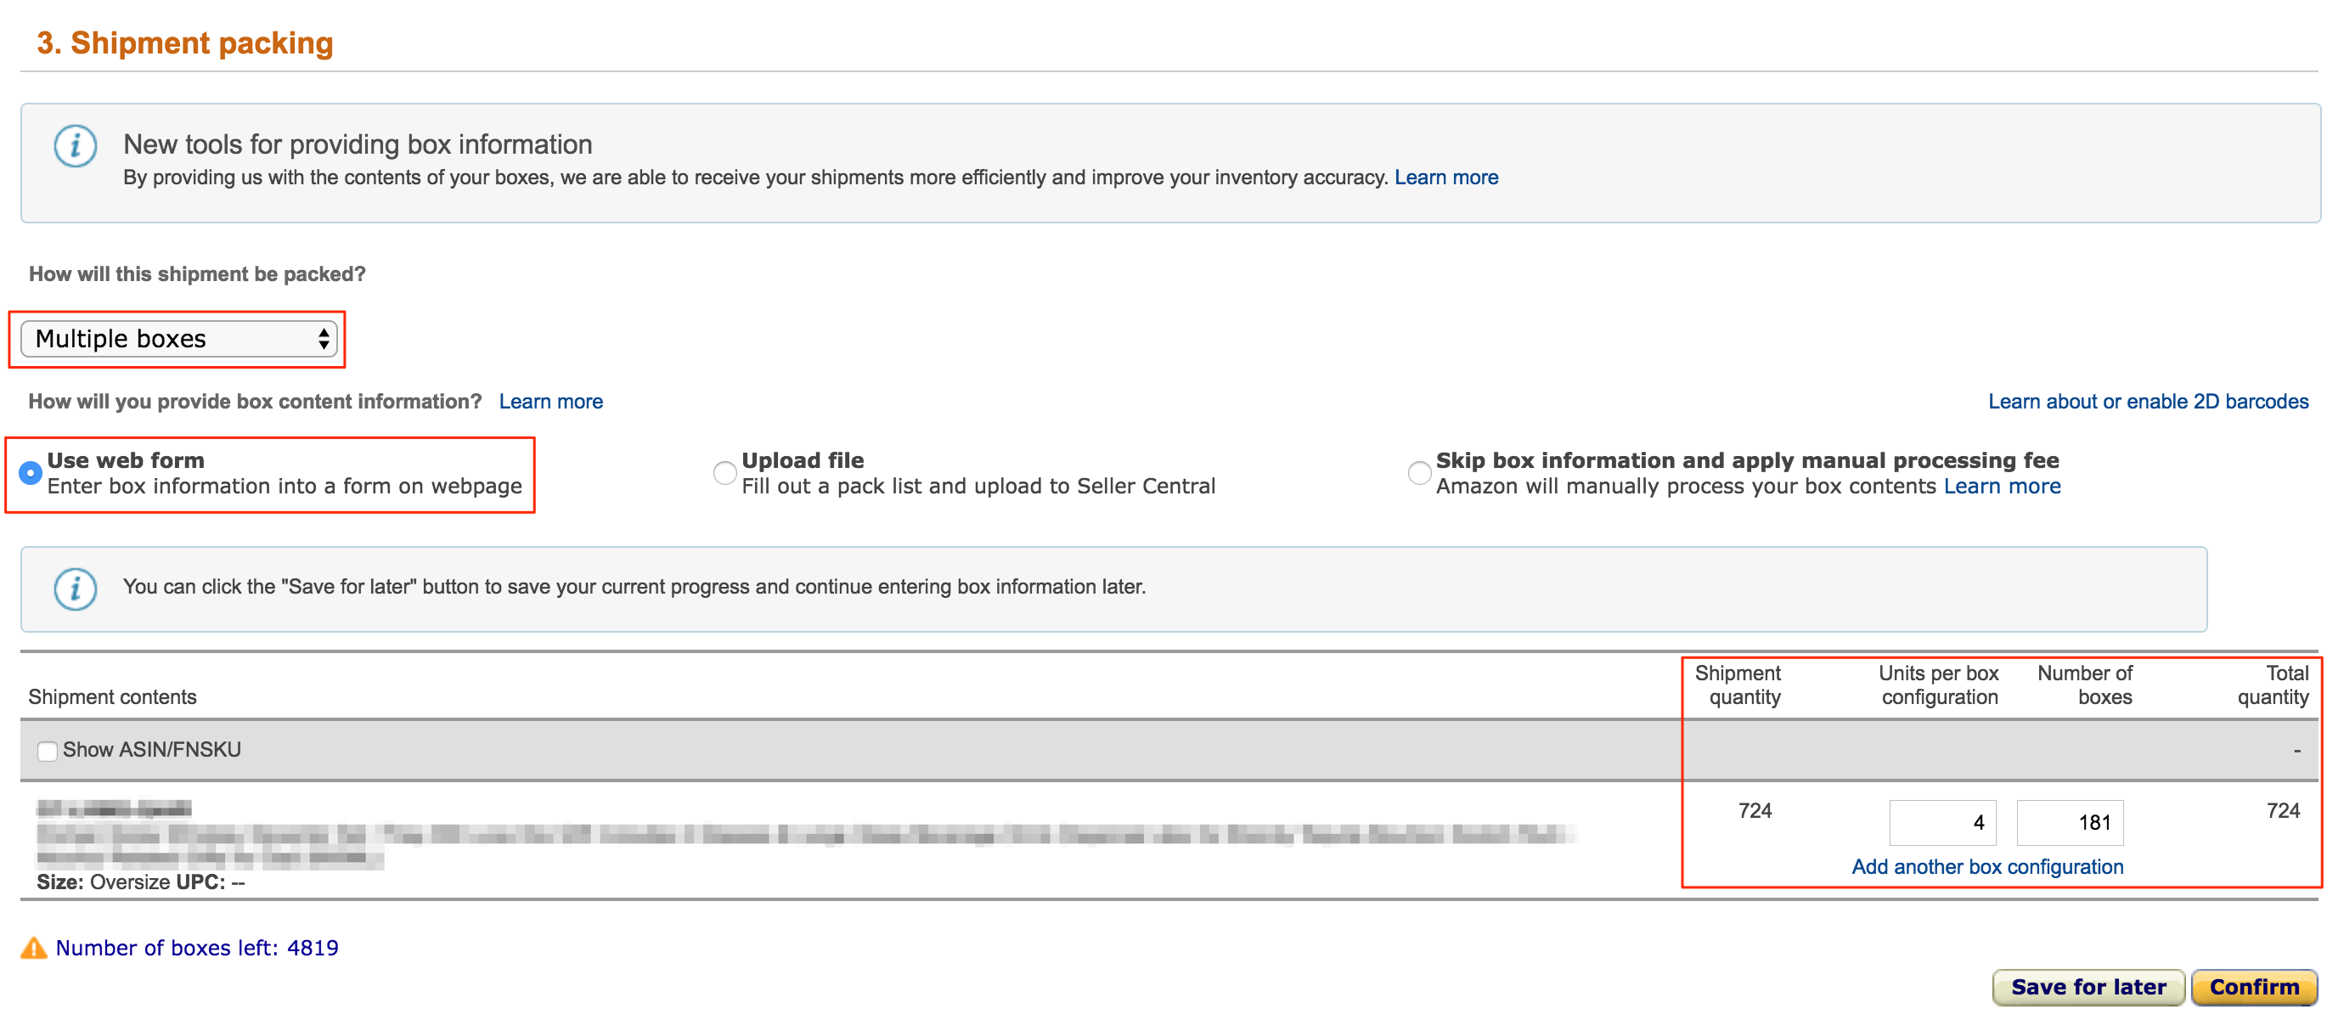Click the warning triangle icon near boxes left
Viewport: 2344px width, 1031px height.
[34, 948]
